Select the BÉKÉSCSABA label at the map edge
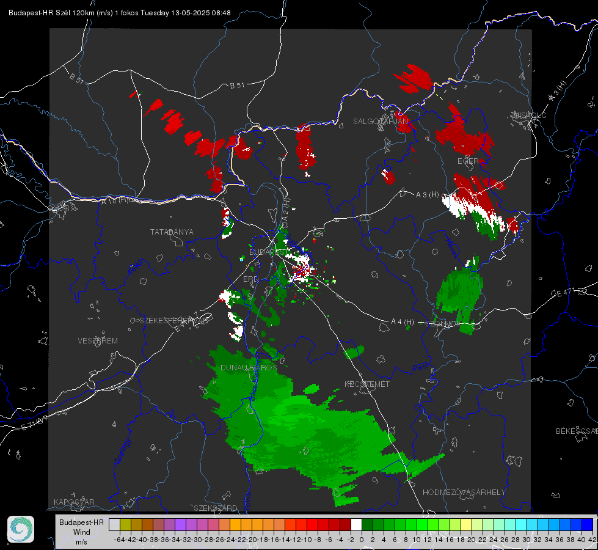The height and width of the screenshot is (550, 598). coord(577,431)
